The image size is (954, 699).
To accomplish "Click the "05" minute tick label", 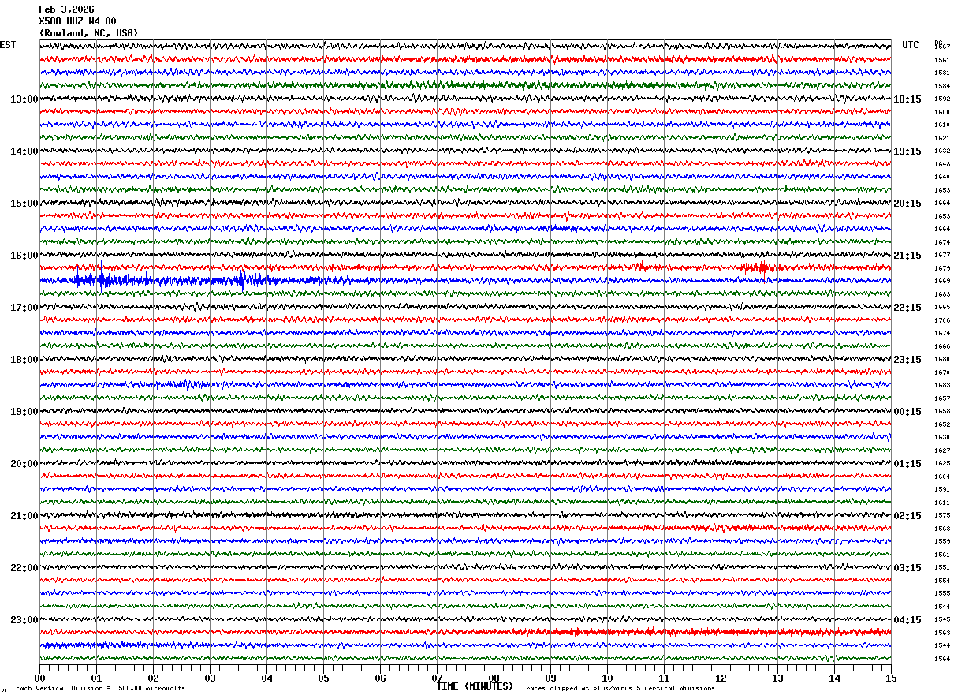I will (323, 678).
